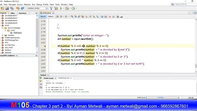197x111 pixels.
Task: Click the Shift Line Right icon
Action: [x=106, y=17]
